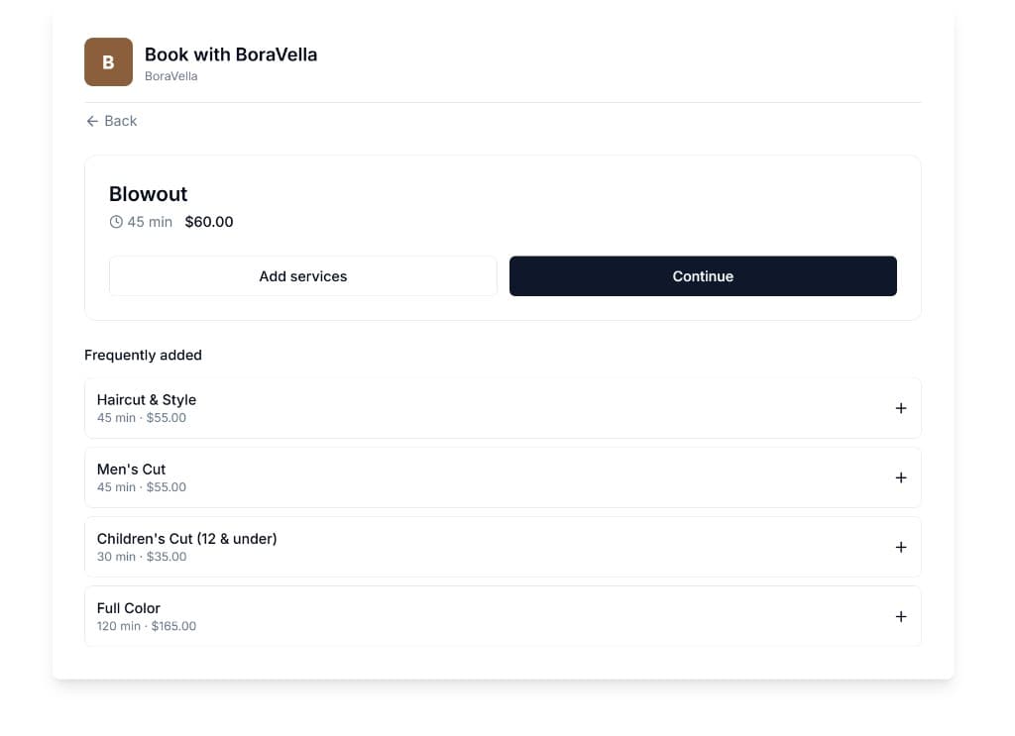Add Children's Cut with its plus icon
The image size is (1015, 736).
tap(901, 547)
